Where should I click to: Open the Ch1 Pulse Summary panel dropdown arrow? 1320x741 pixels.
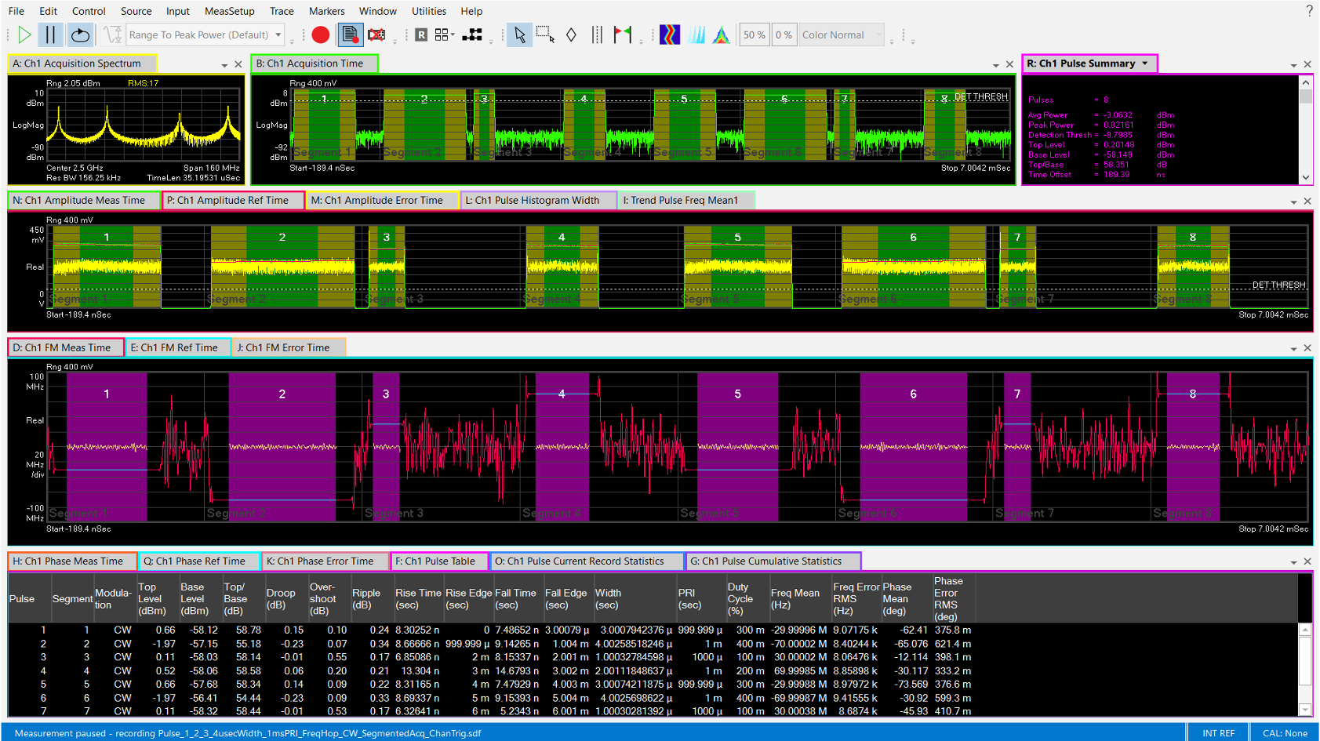(x=1144, y=64)
